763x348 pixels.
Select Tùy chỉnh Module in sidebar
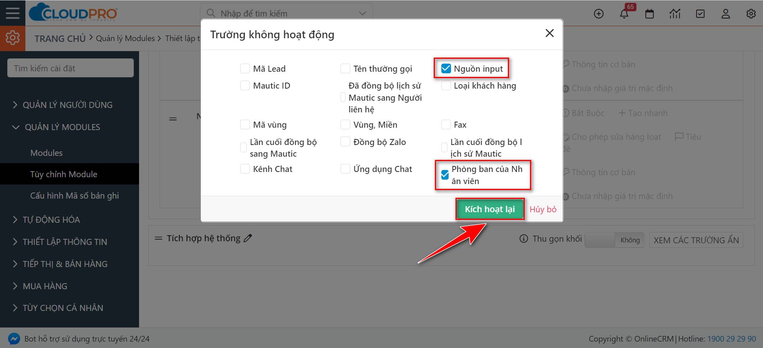coord(69,174)
